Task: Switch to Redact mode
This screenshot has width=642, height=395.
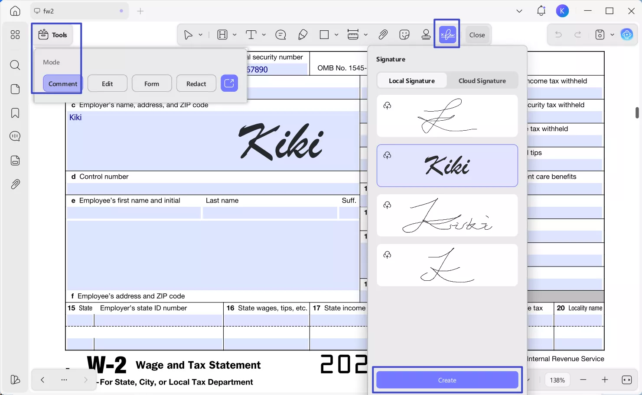Action: tap(196, 83)
